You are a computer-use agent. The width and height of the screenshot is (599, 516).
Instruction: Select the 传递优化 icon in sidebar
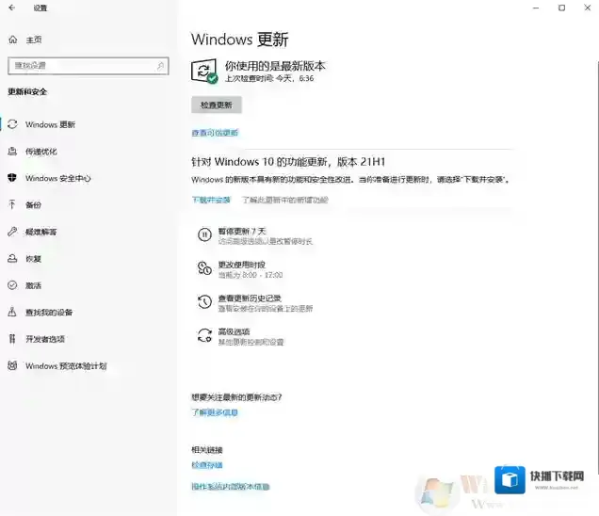tap(13, 152)
